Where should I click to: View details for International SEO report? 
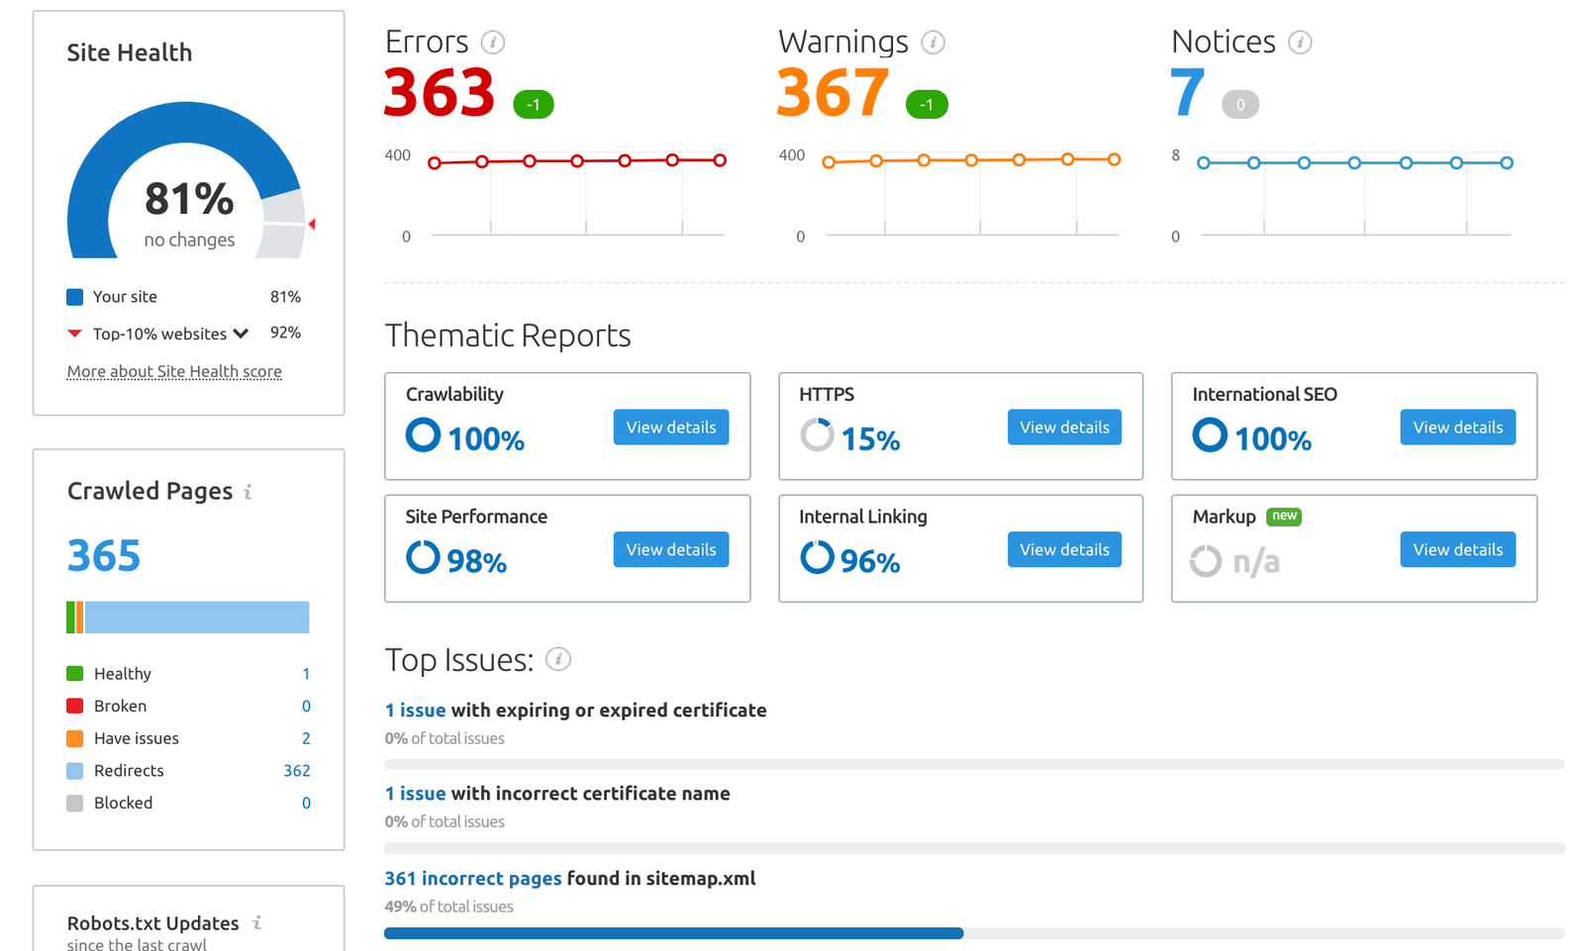[x=1456, y=427]
